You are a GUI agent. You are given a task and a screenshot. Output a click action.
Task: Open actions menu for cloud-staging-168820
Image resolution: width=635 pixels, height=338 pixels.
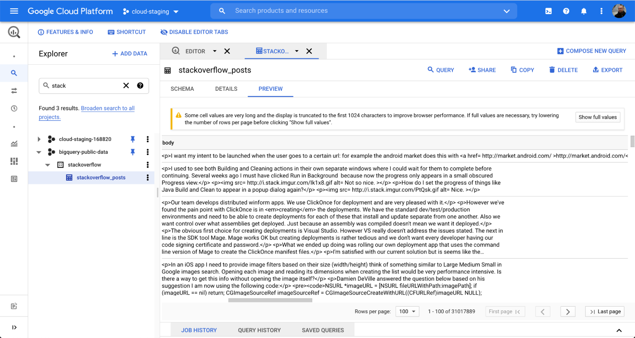pyautogui.click(x=148, y=139)
